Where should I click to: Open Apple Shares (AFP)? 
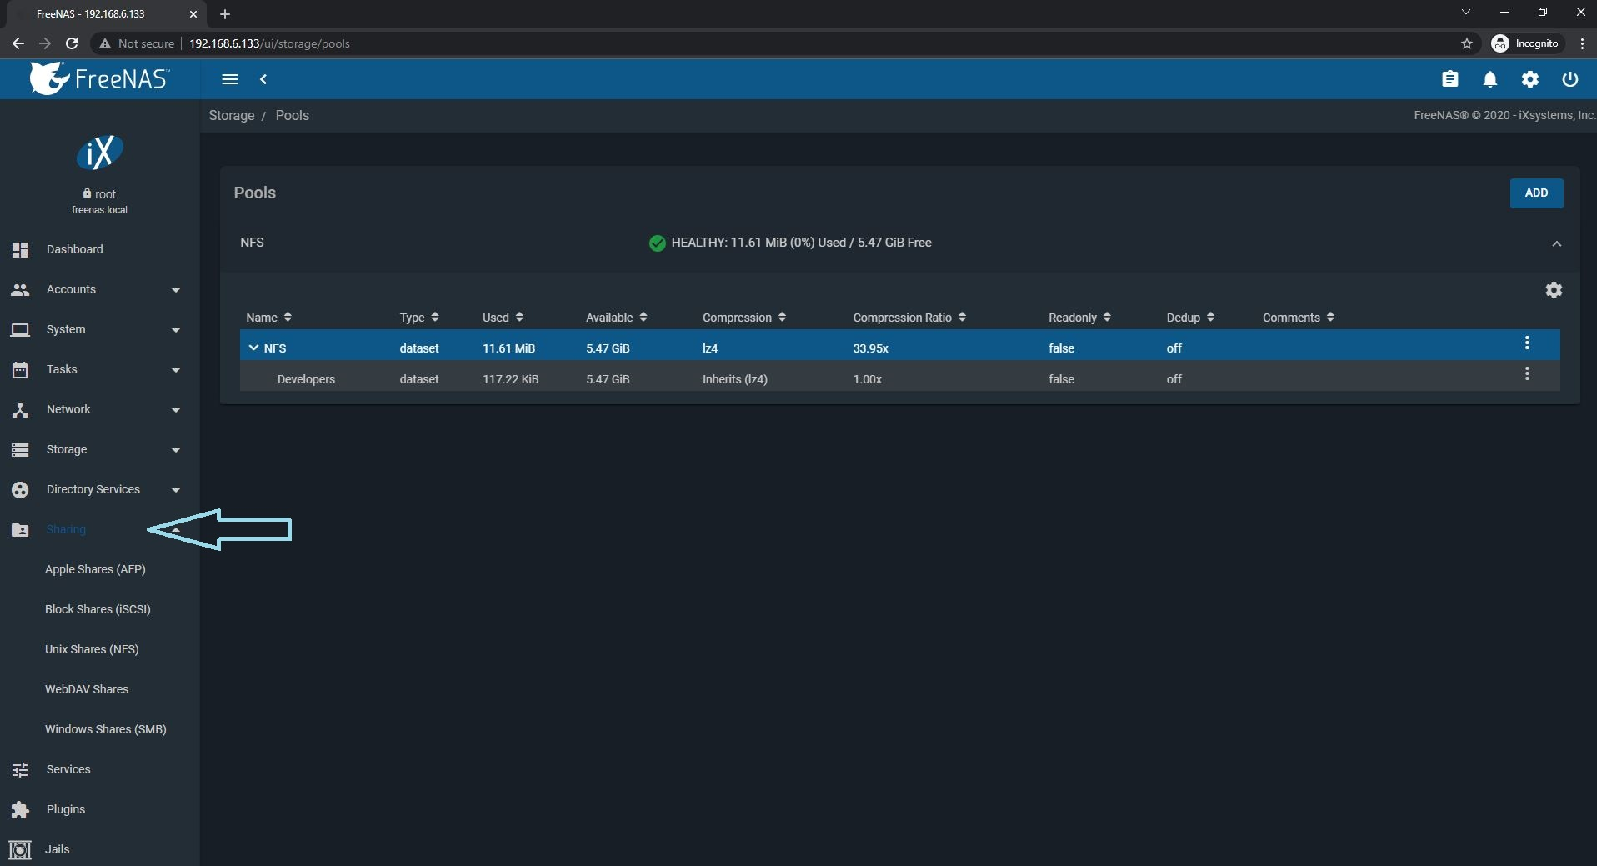coord(95,569)
